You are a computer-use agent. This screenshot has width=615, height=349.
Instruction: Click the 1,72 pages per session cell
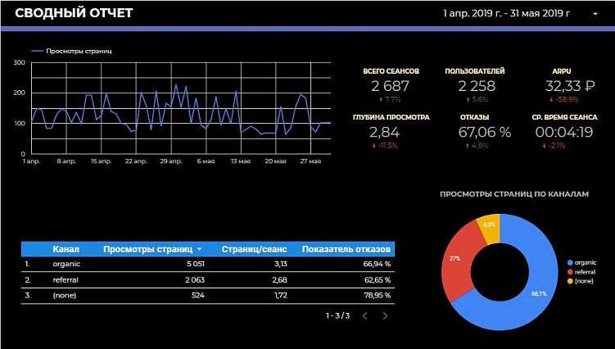(281, 295)
